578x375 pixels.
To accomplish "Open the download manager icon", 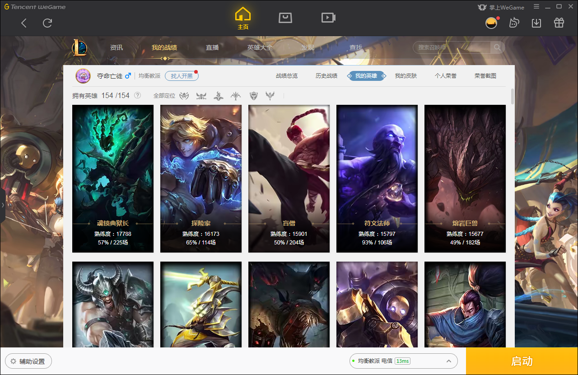I will pyautogui.click(x=536, y=23).
